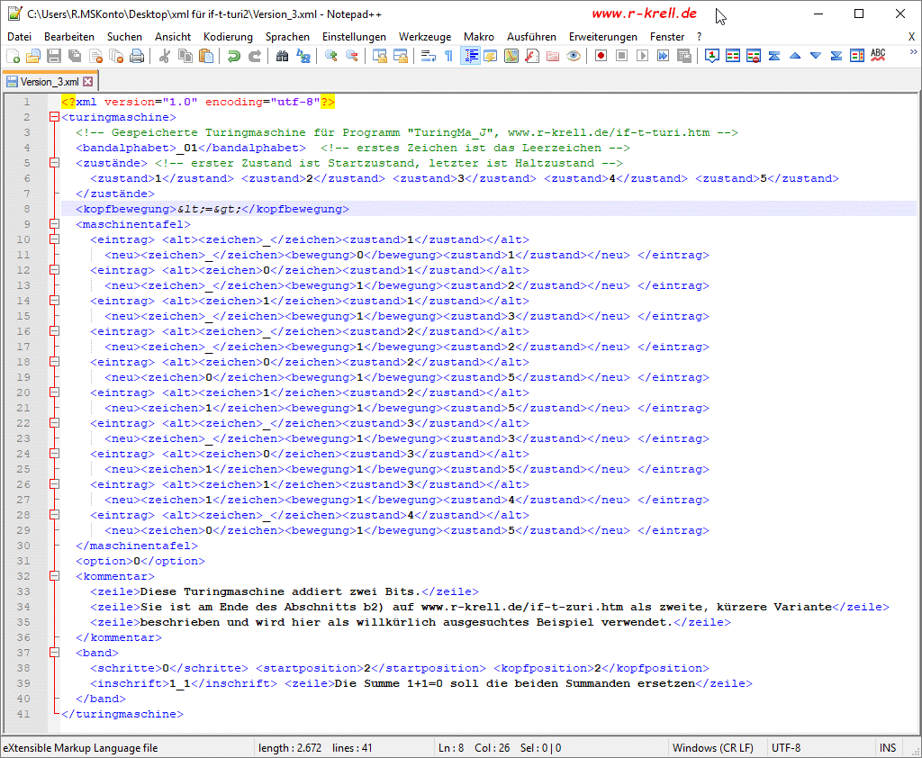This screenshot has height=758, width=922.
Task: Click the Zoom In magnifier icon
Action: tap(331, 56)
